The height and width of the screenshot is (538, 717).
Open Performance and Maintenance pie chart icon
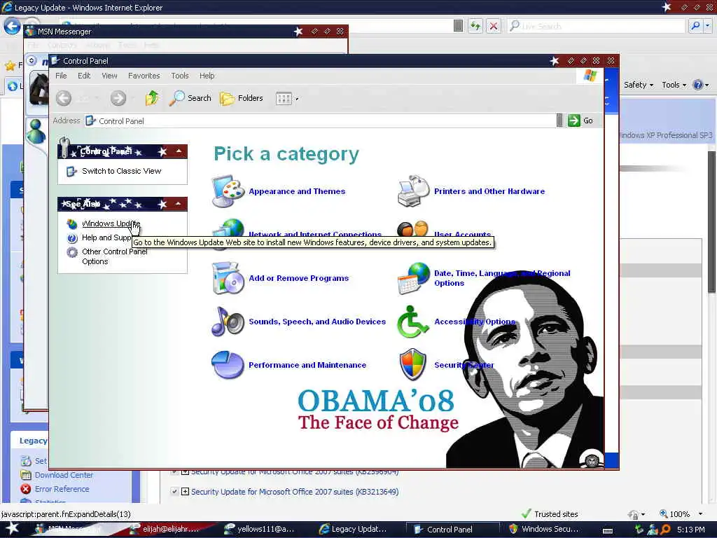(228, 364)
